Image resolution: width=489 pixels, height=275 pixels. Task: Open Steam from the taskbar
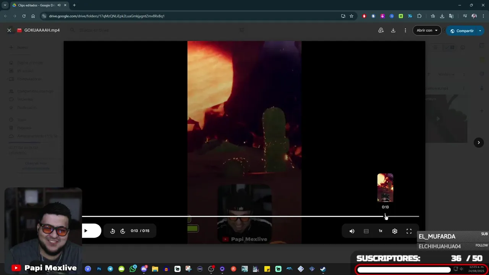[x=323, y=269]
